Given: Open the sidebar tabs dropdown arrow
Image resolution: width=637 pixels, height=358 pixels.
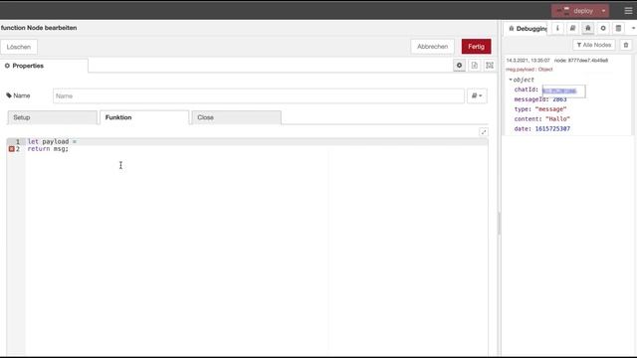Looking at the screenshot, I should [633, 29].
